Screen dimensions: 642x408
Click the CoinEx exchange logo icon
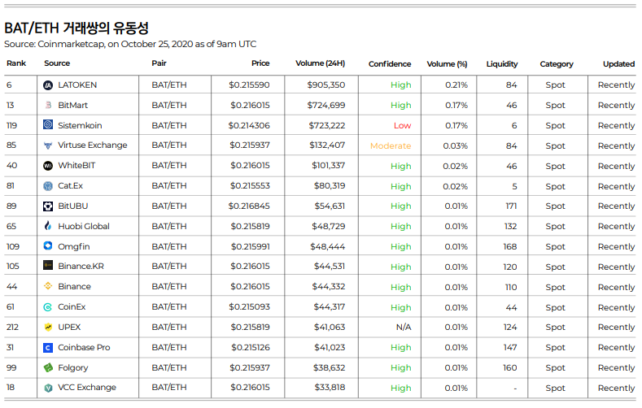coord(48,307)
